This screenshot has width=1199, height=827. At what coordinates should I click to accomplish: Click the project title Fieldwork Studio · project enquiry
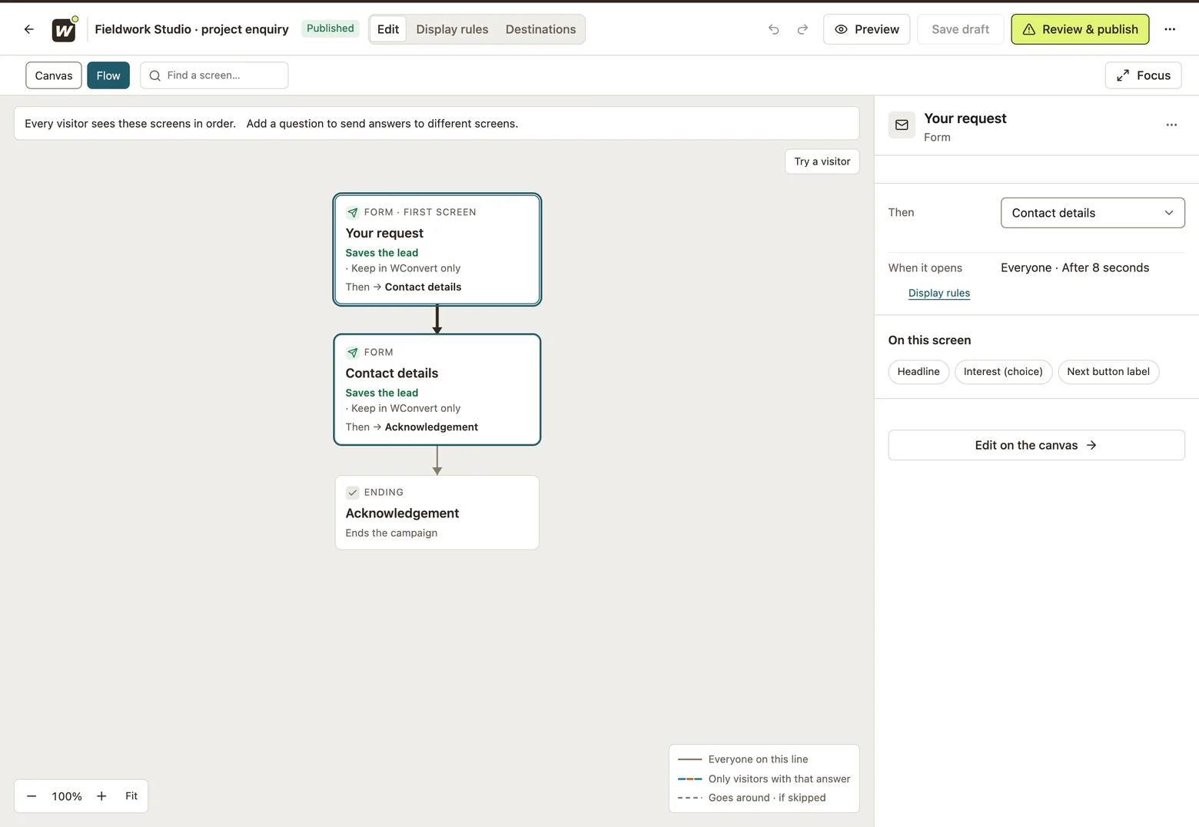click(191, 29)
